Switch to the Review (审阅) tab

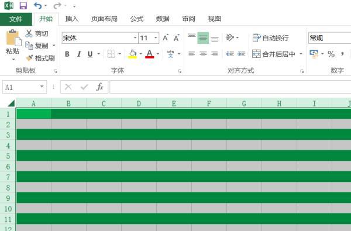click(188, 19)
